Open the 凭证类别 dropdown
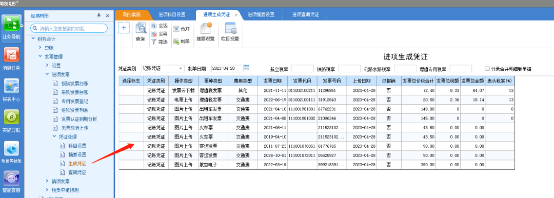The width and height of the screenshot is (554, 198). pos(163,68)
